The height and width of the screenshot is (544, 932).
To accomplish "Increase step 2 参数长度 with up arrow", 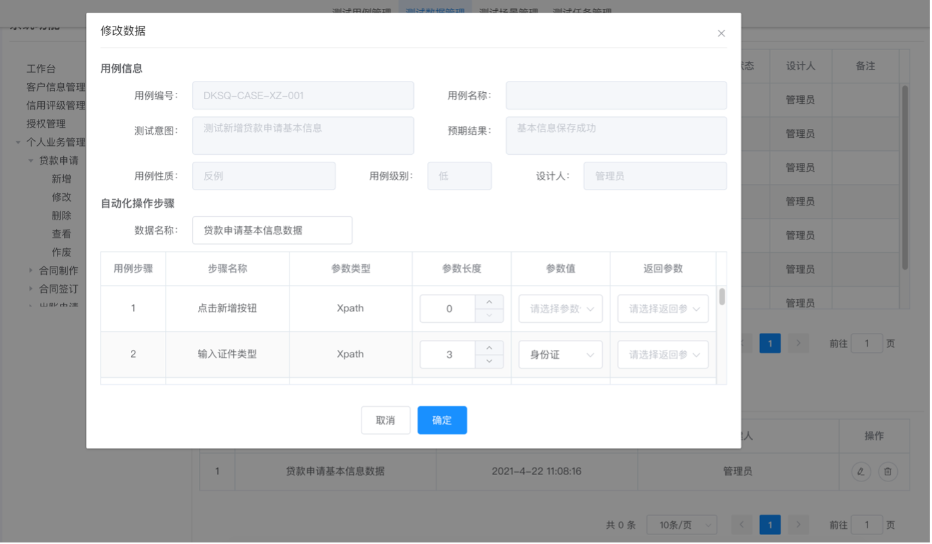I will tap(489, 348).
